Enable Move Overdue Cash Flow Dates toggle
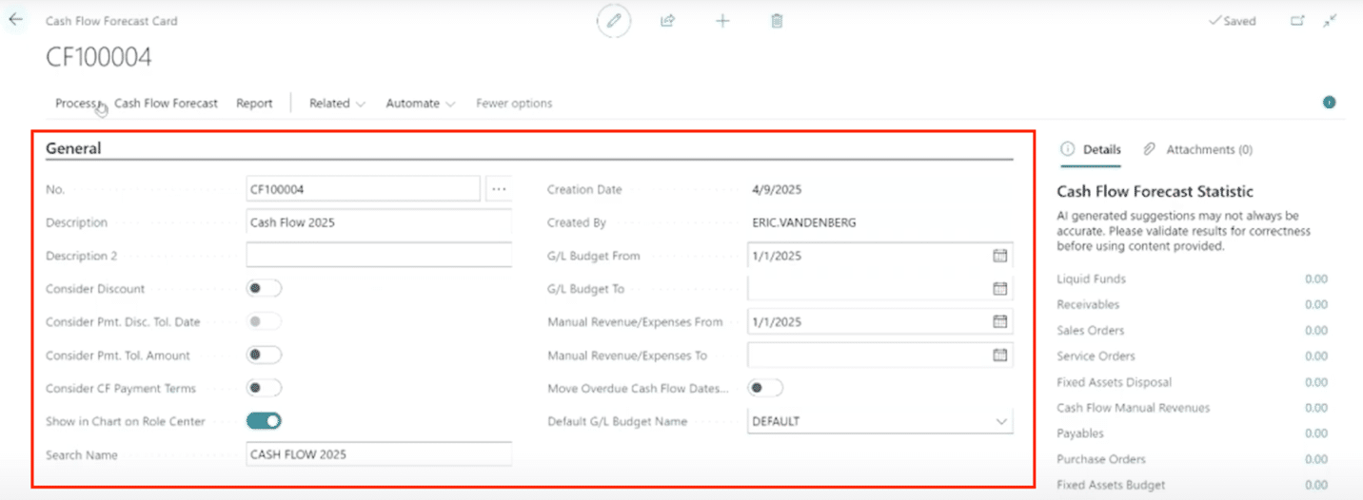This screenshot has height=500, width=1363. pyautogui.click(x=765, y=388)
